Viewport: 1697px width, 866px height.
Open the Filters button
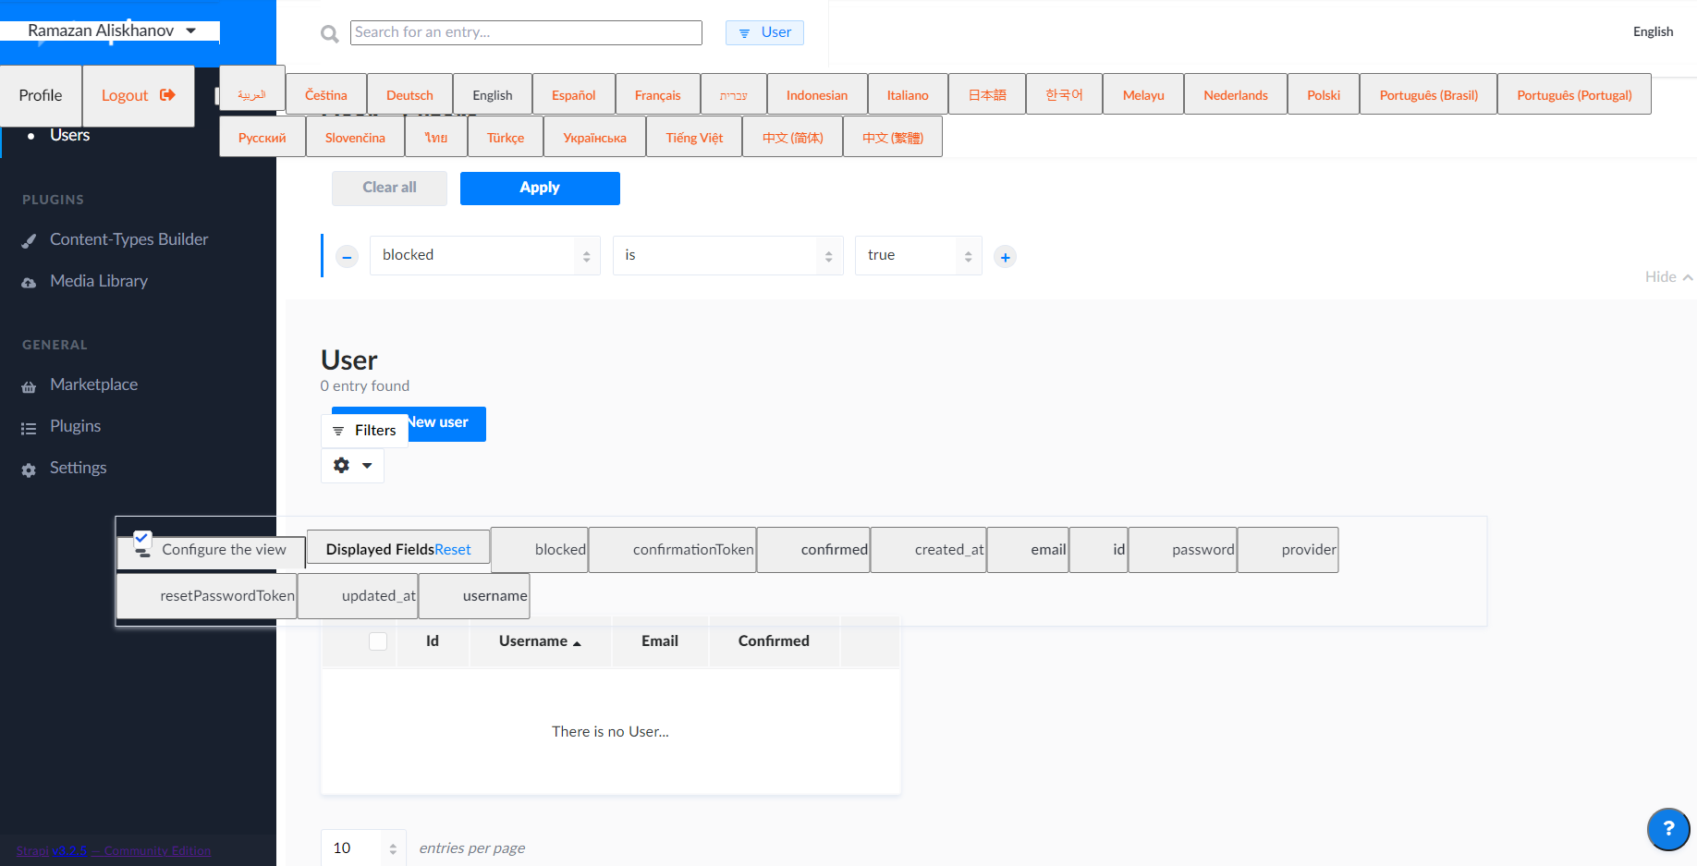point(365,431)
